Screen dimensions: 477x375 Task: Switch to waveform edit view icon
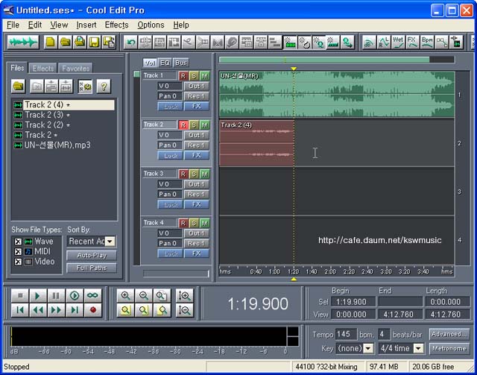coord(23,42)
